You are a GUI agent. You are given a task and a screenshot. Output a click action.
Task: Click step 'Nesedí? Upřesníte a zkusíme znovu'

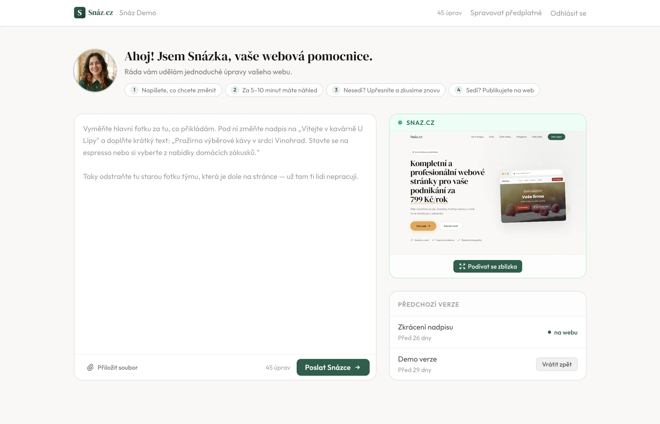386,90
